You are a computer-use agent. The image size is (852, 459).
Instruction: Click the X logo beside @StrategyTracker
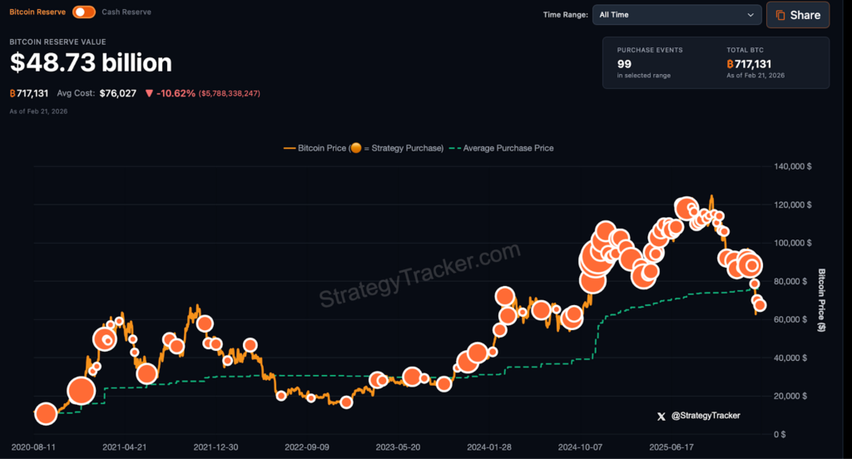tap(661, 416)
